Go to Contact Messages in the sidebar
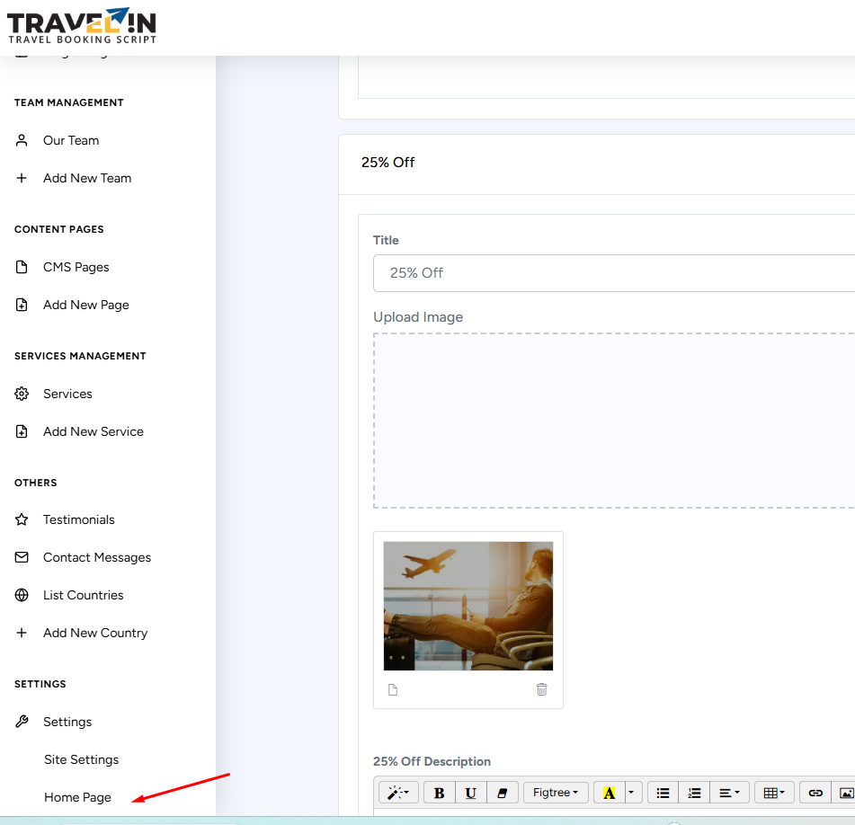Viewport: 855px width, 825px height. click(x=96, y=557)
